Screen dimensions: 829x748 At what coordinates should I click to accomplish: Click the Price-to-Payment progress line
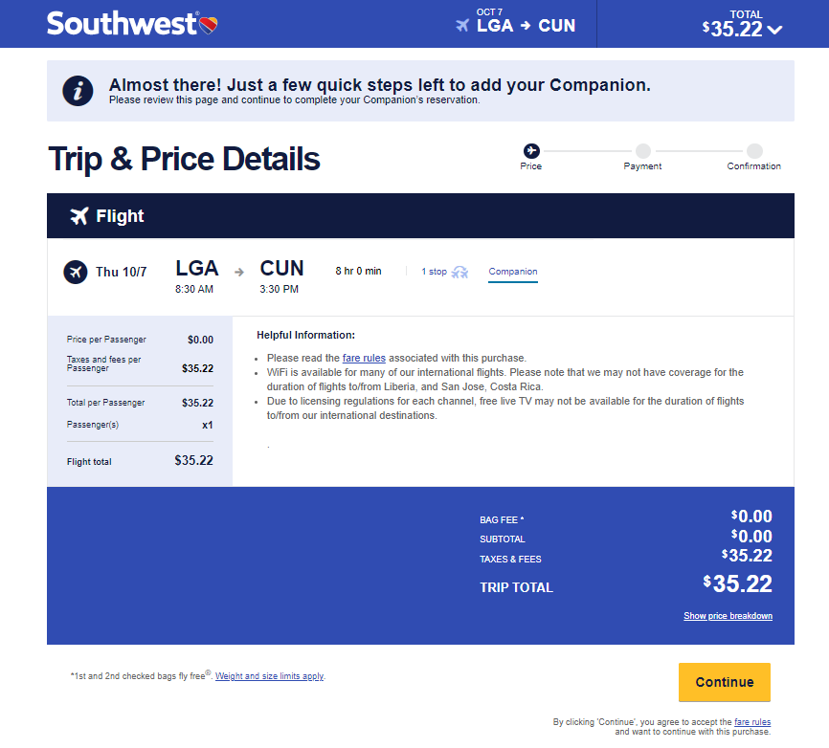tap(586, 148)
